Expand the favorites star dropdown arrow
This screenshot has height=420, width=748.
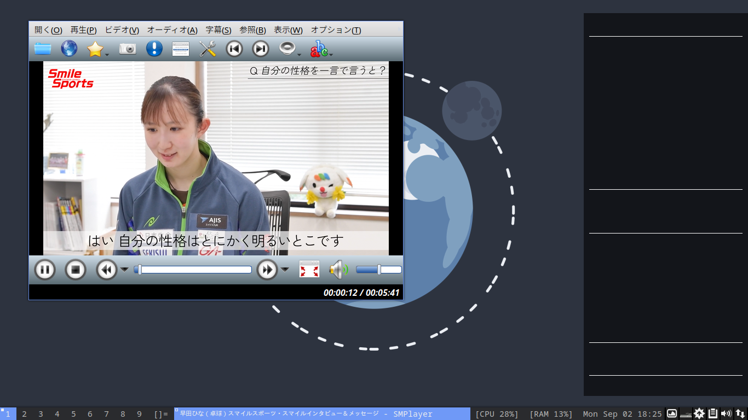pyautogui.click(x=107, y=55)
